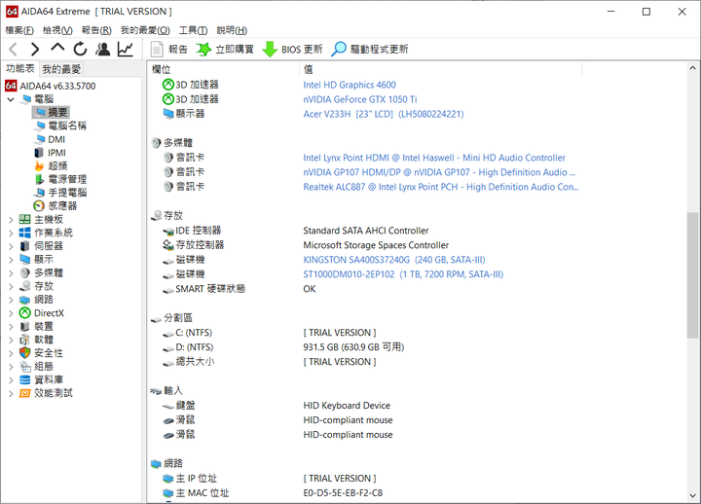Click the up-level arrow toolbar icon
The height and width of the screenshot is (504, 701).
tap(57, 49)
